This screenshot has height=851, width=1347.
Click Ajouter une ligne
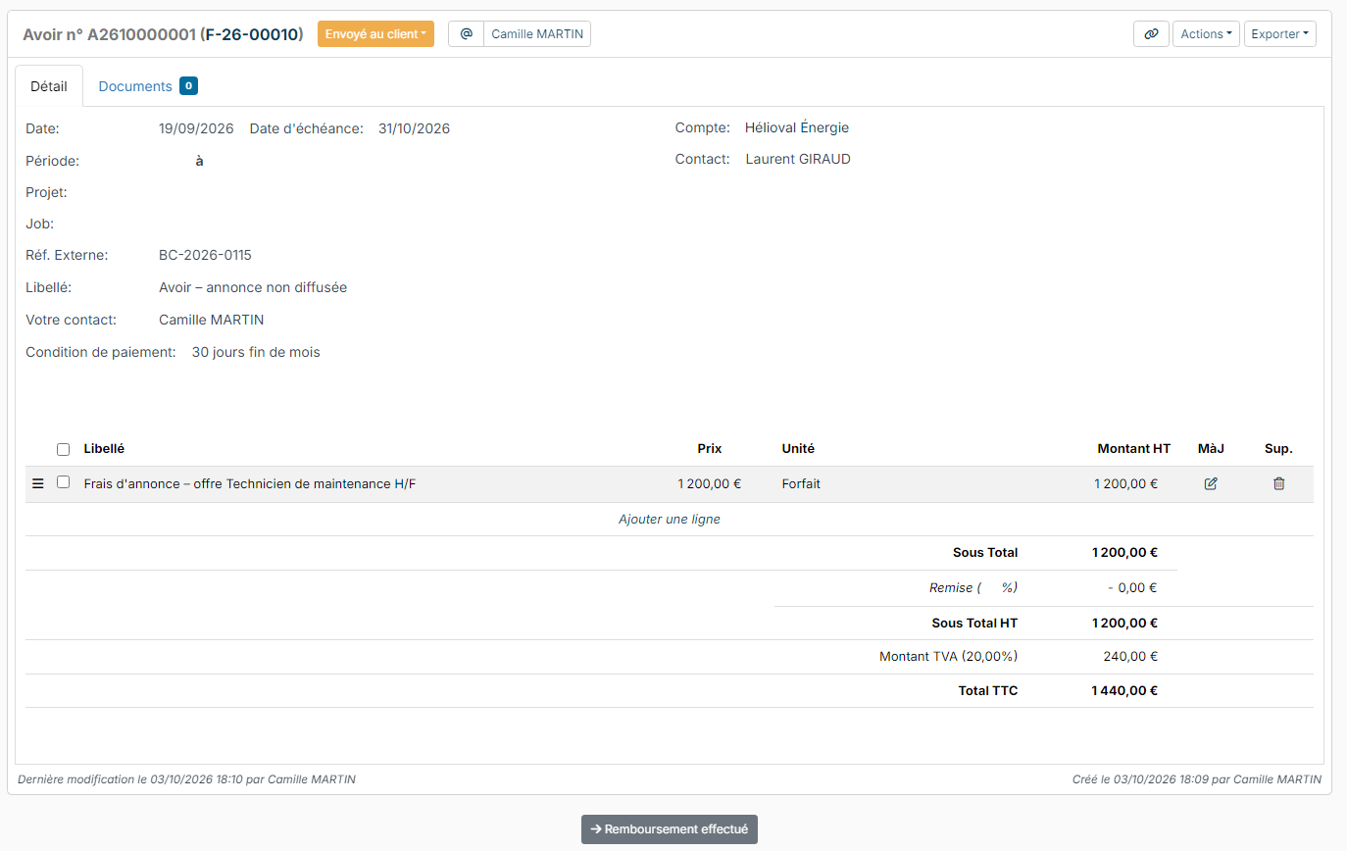670,520
